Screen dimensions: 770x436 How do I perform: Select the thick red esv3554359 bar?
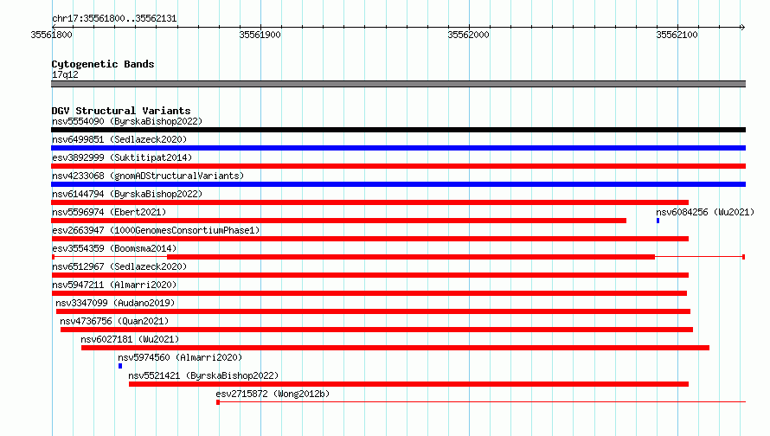pos(411,257)
